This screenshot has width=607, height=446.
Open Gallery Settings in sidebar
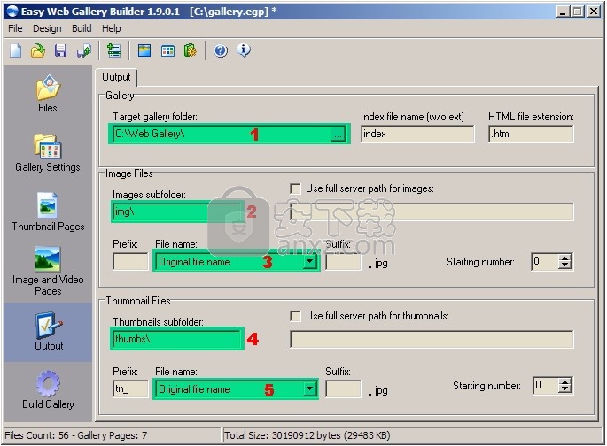48,153
